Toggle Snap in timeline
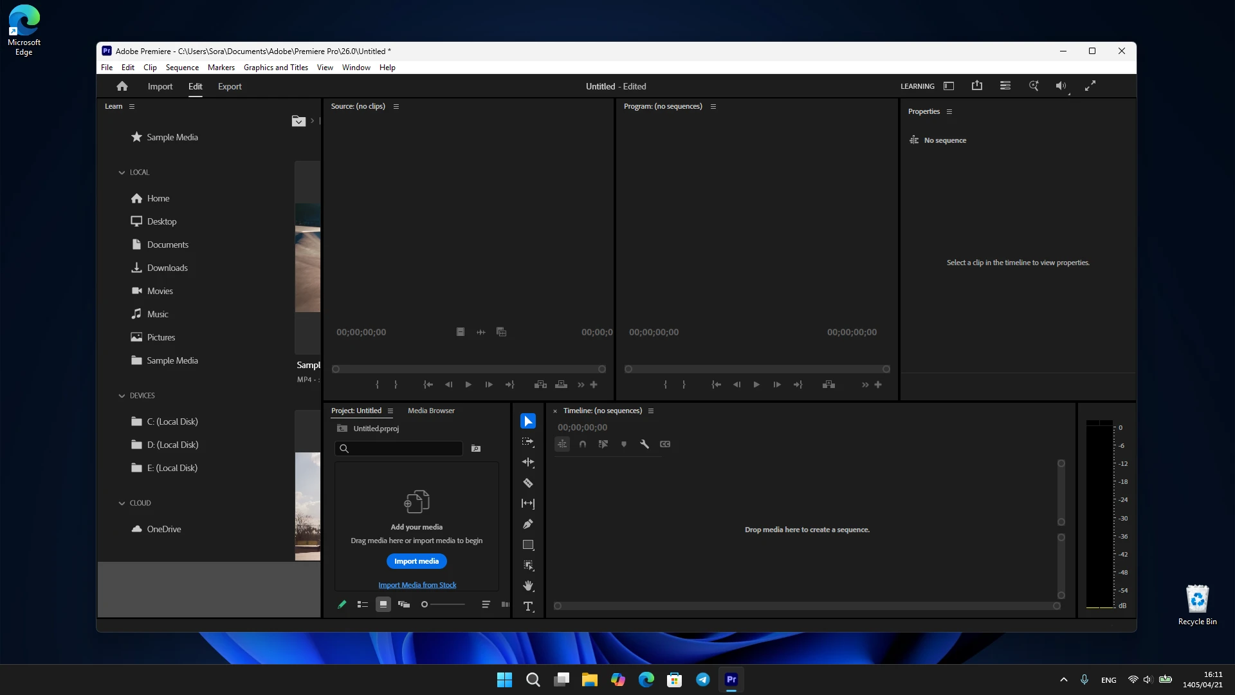Viewport: 1235px width, 695px height. click(583, 444)
